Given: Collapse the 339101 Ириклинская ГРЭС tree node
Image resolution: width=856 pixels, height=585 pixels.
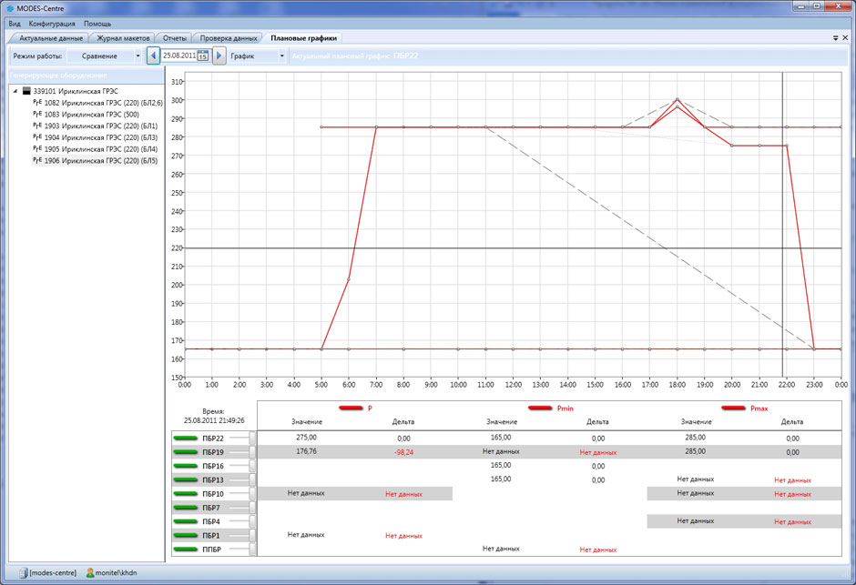Looking at the screenshot, I should [15, 91].
